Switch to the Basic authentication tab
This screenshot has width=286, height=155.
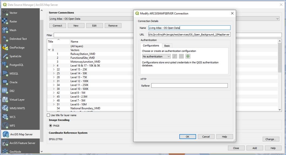click(x=167, y=46)
